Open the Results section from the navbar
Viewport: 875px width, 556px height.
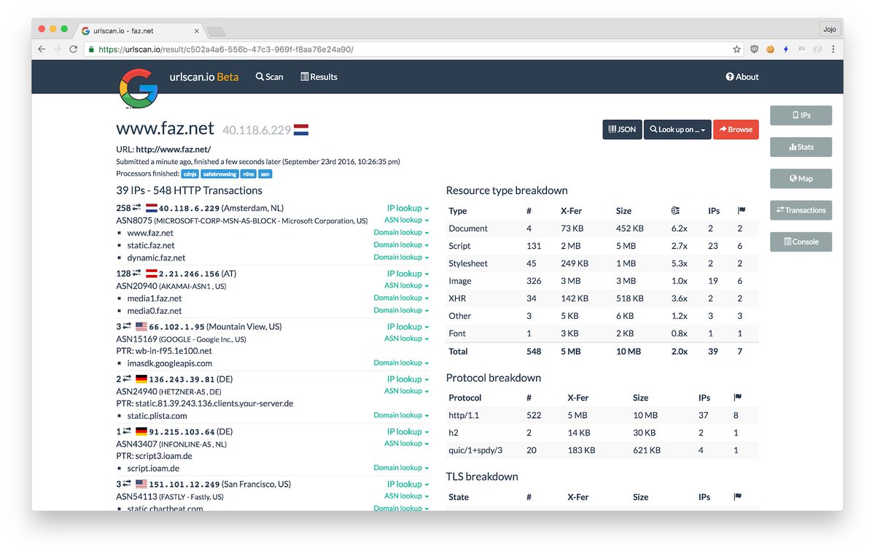[x=319, y=77]
